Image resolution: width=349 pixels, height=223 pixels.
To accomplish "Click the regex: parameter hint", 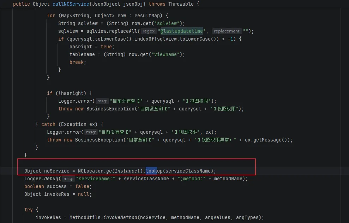I will [148, 31].
